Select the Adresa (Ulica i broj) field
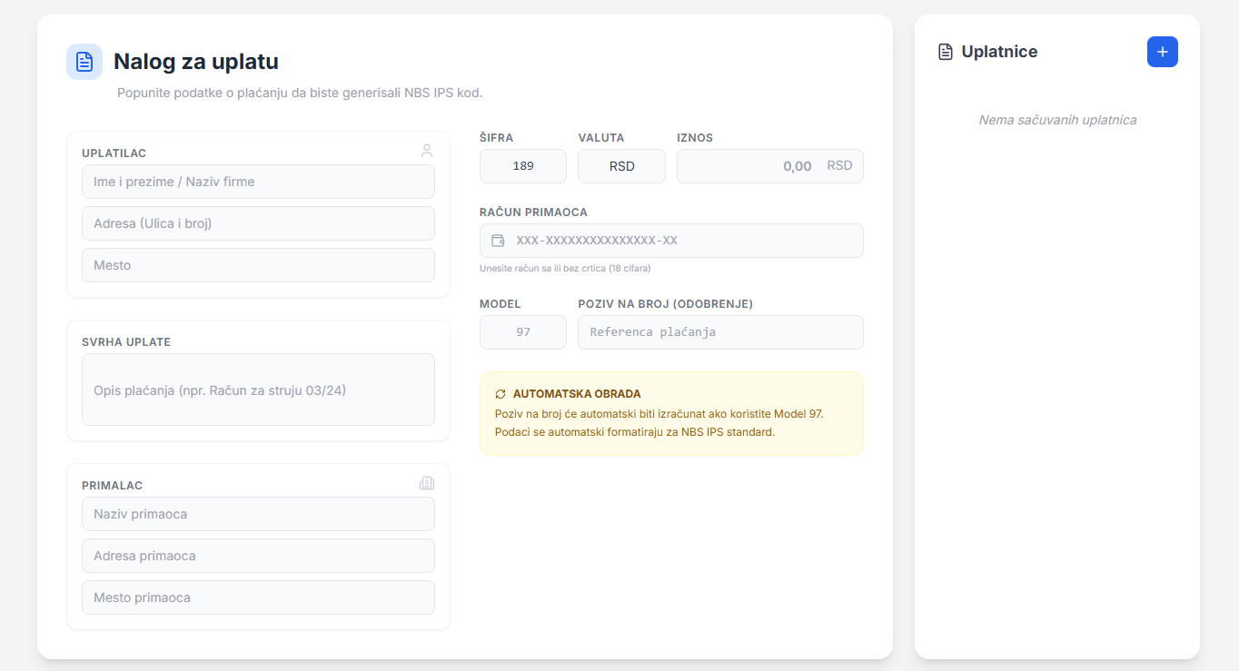The image size is (1239, 671). pyautogui.click(x=258, y=223)
